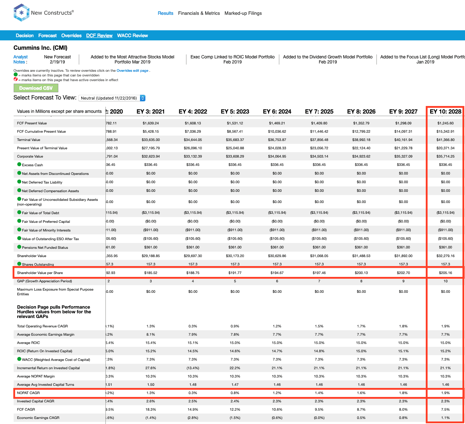The width and height of the screenshot is (465, 424).
Task: Open the WACC Review page
Action: point(132,36)
